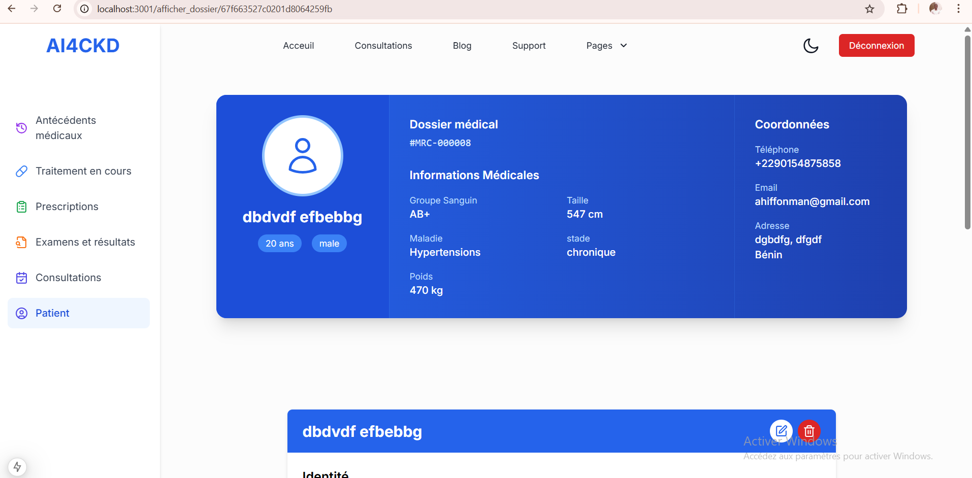Open the Blog navigation link
972x478 pixels.
[462, 46]
